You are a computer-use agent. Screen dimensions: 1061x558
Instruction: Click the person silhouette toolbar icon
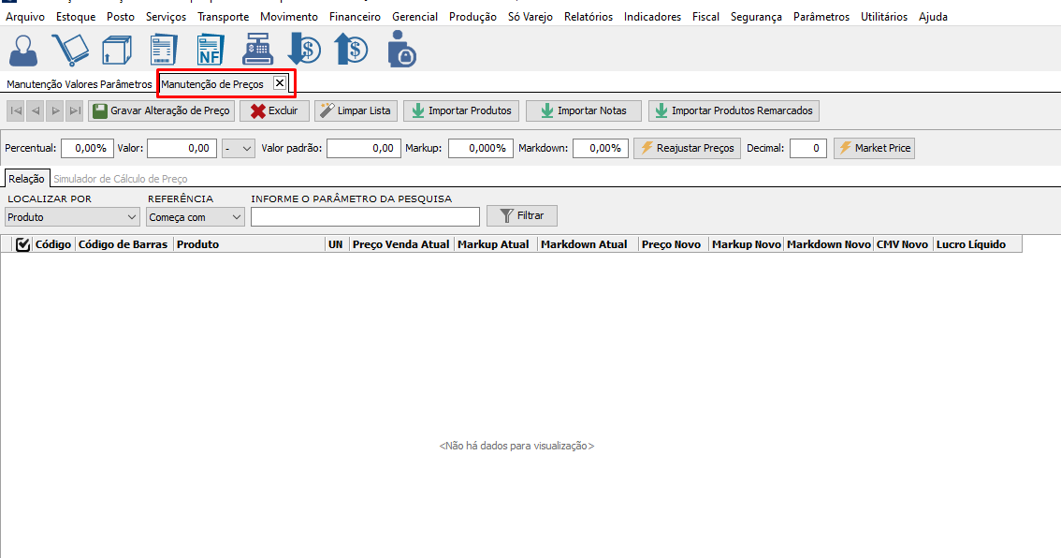click(x=22, y=50)
